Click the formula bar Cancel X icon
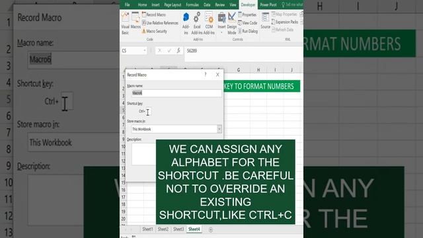 (160, 51)
